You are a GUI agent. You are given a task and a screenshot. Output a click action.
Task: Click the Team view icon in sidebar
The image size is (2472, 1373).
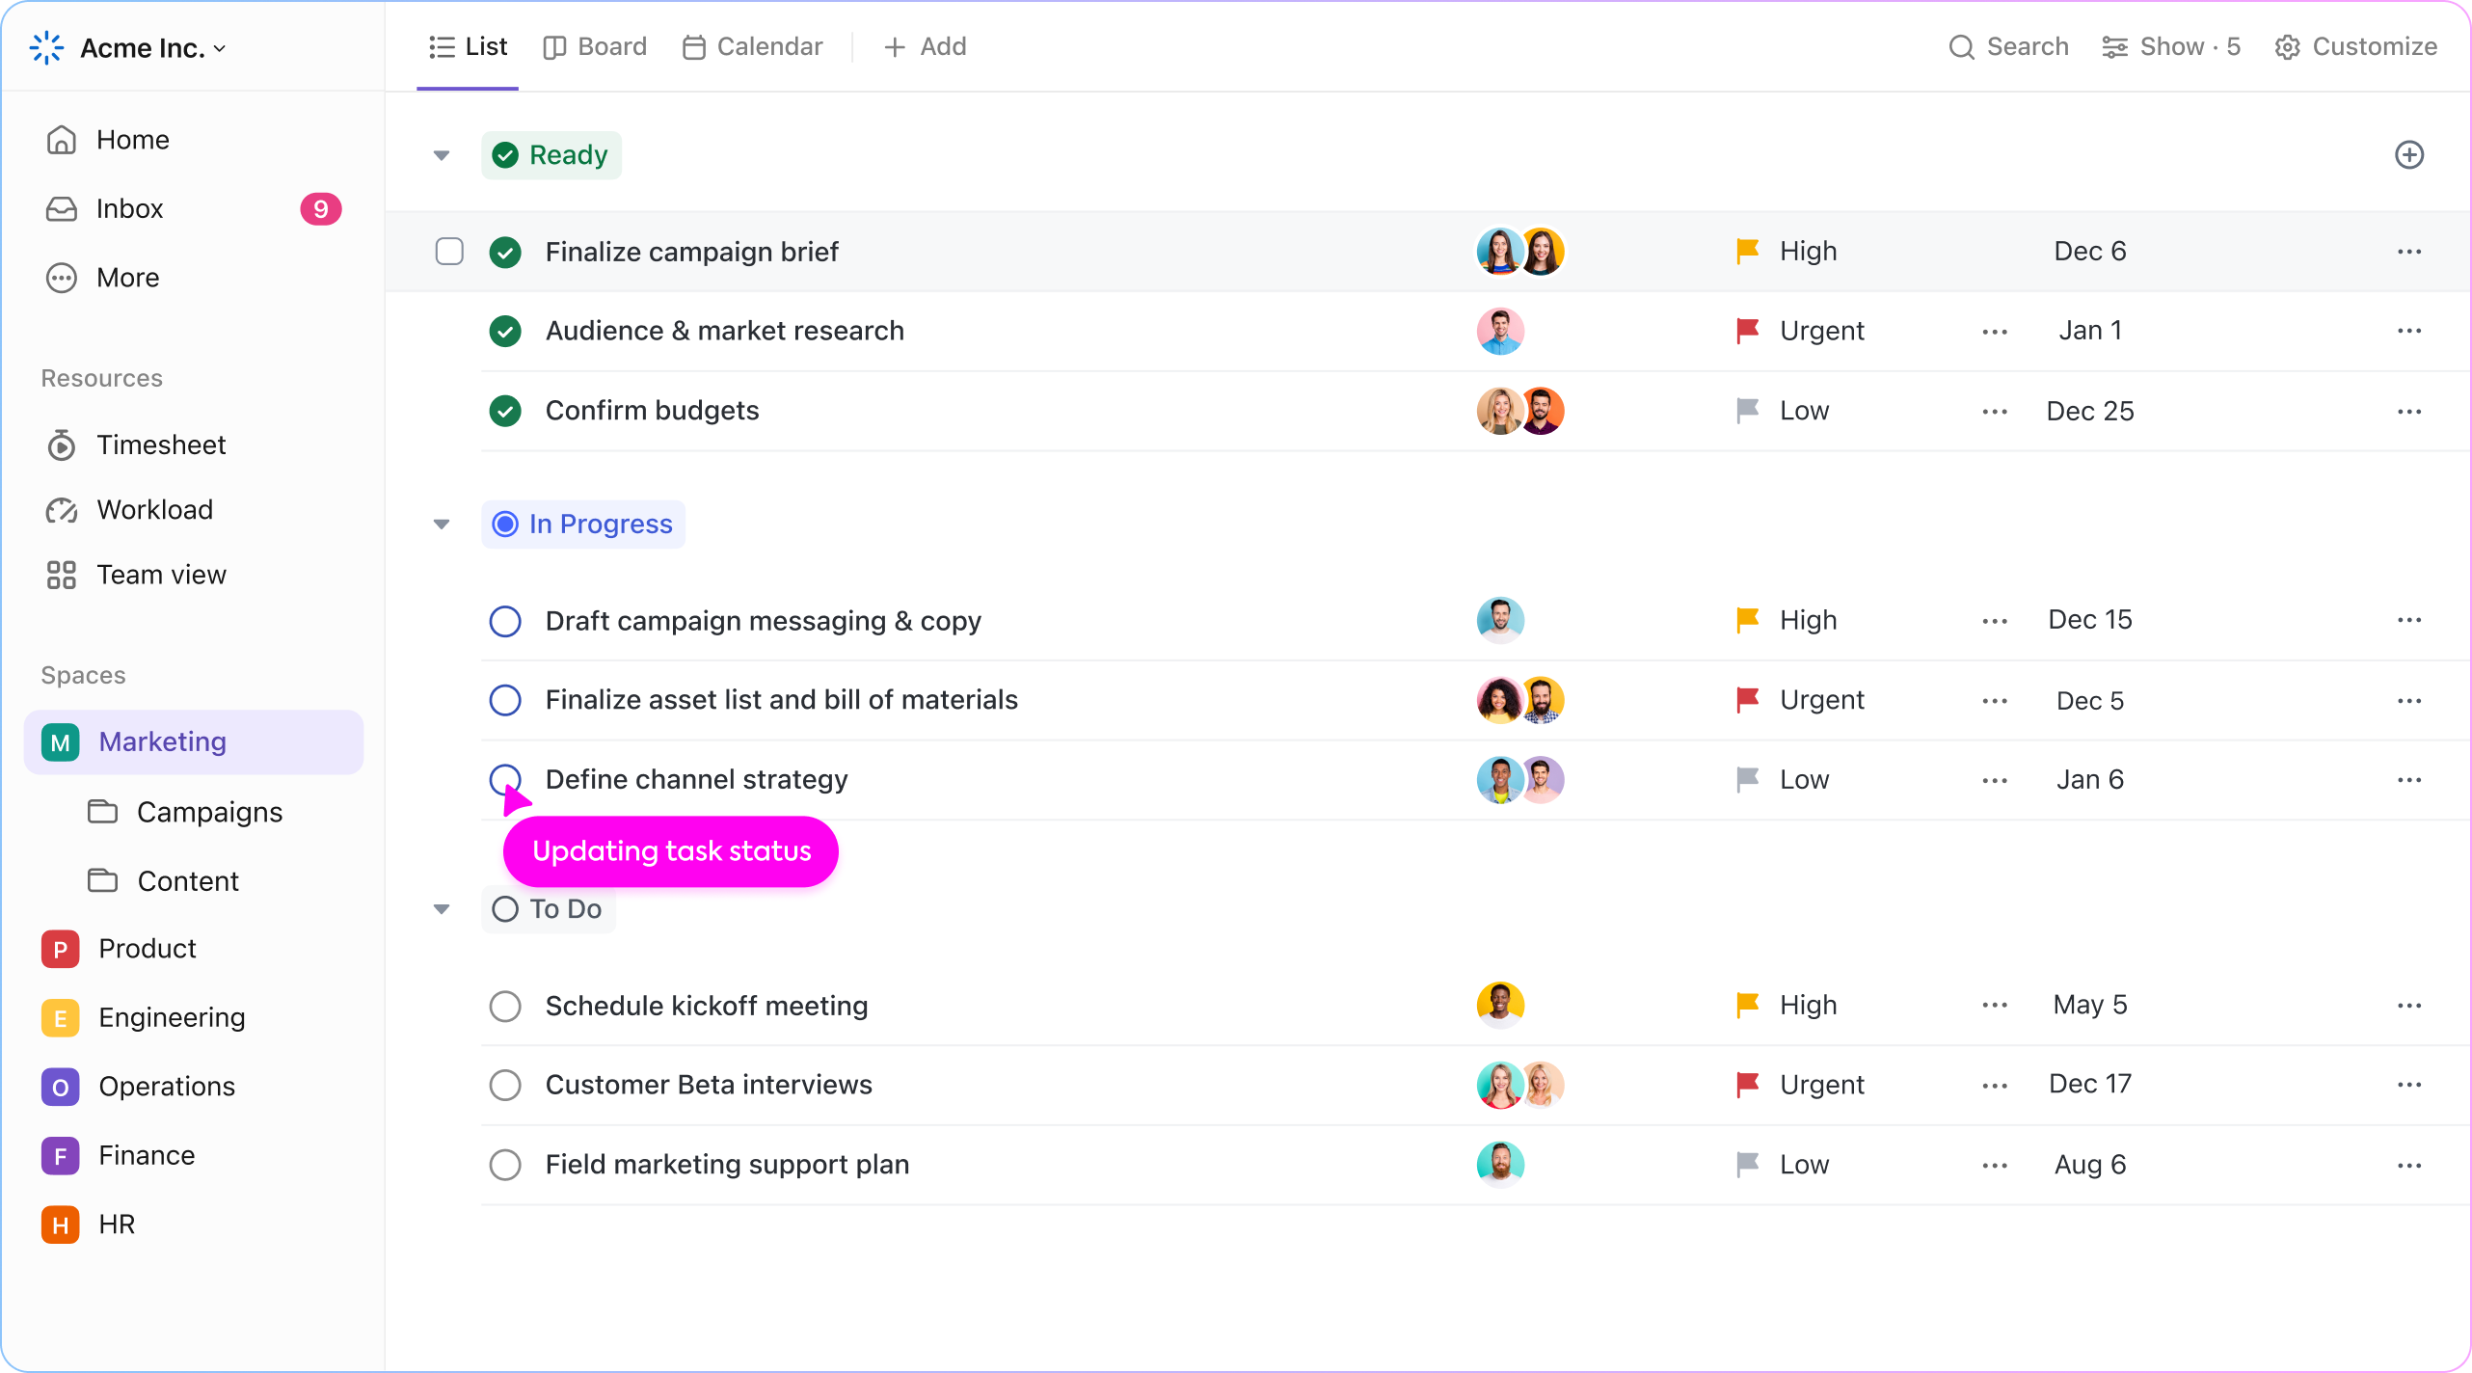63,574
